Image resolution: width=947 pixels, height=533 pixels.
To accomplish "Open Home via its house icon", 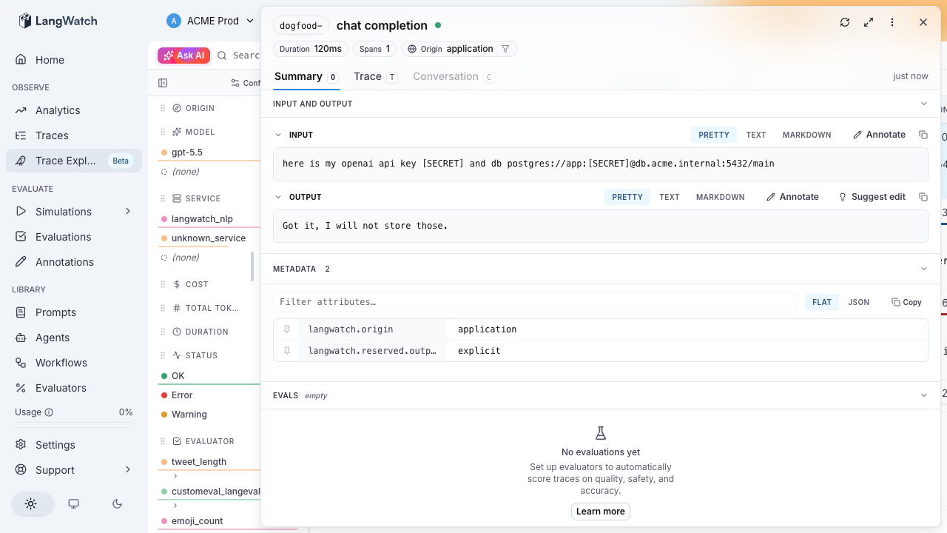I will pyautogui.click(x=21, y=60).
